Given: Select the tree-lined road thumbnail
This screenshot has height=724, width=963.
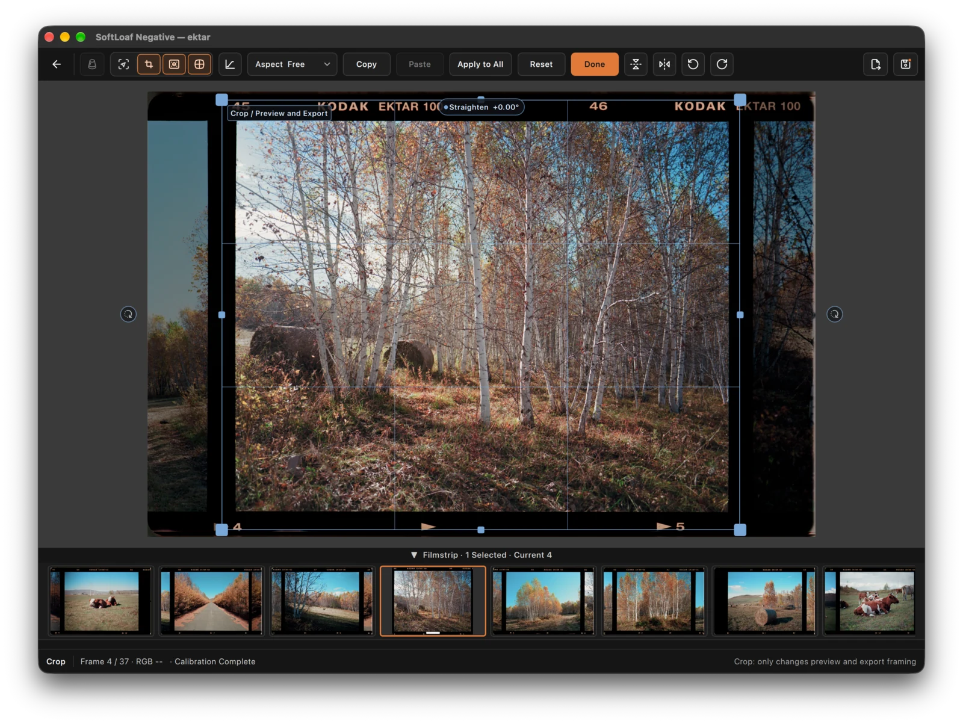Looking at the screenshot, I should point(212,601).
